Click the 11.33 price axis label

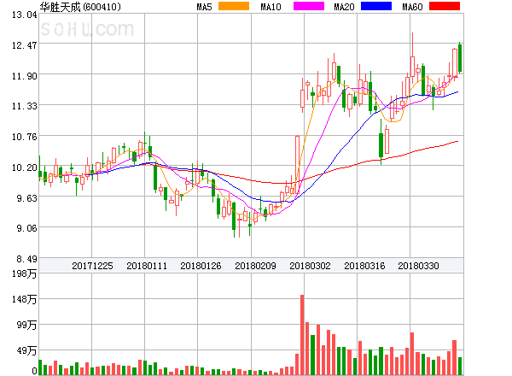pyautogui.click(x=25, y=106)
